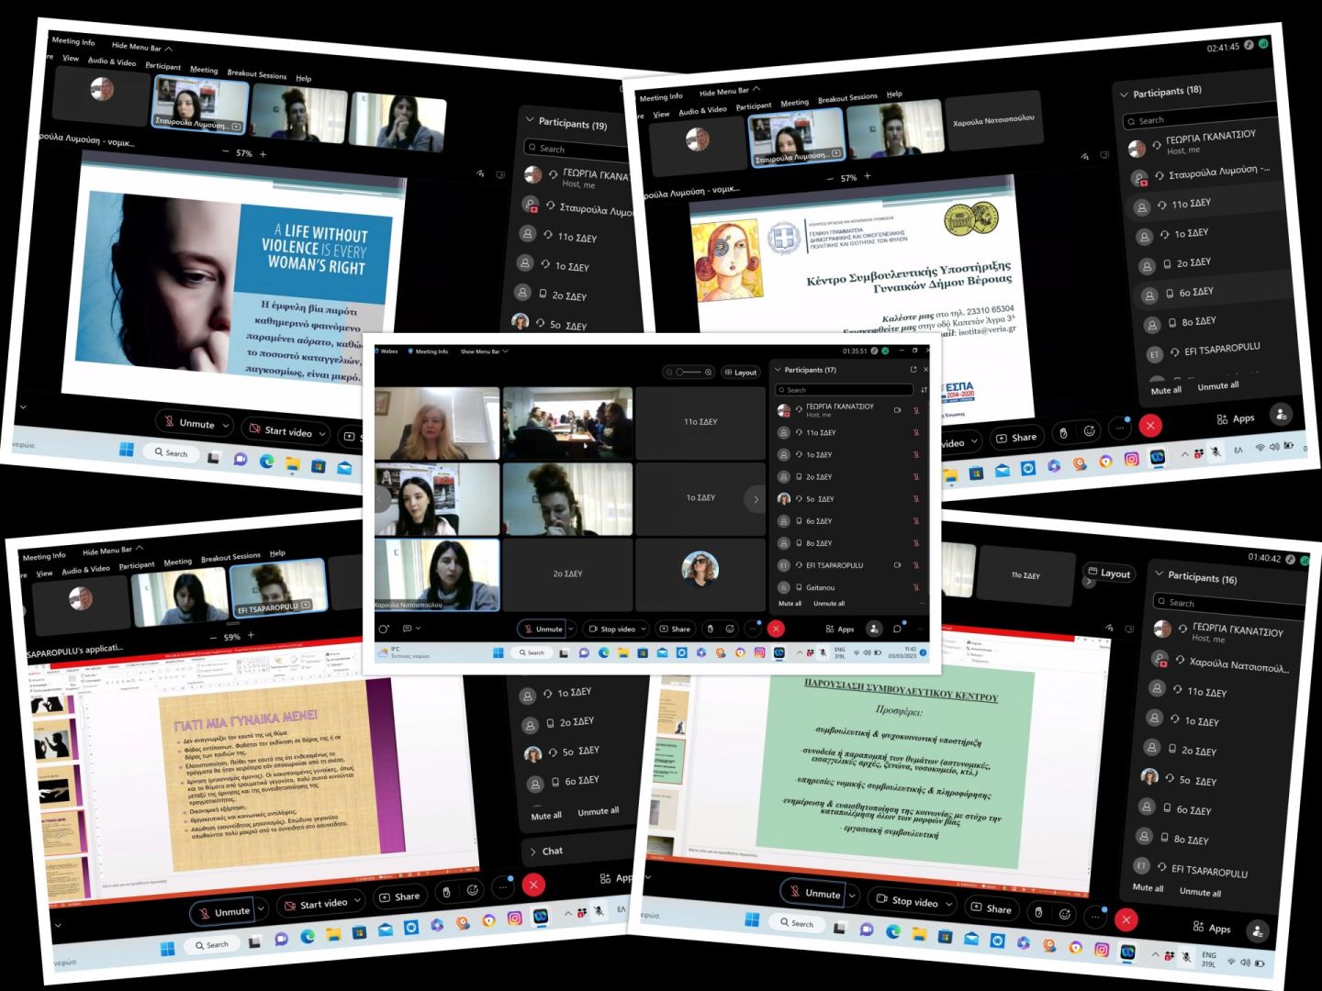Toggle the microphone icon for participant Gaitanou

point(915,587)
